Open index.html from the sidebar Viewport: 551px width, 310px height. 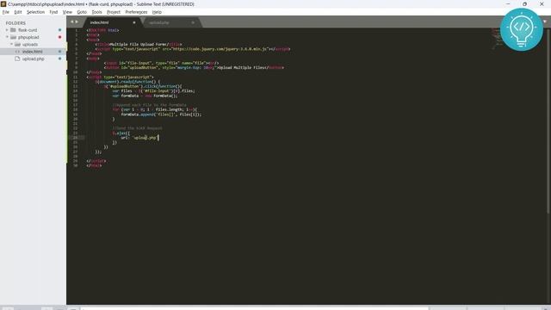click(x=33, y=52)
